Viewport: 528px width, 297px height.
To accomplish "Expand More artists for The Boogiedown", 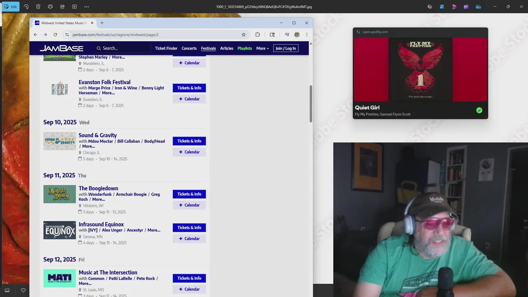I will tap(99, 199).
